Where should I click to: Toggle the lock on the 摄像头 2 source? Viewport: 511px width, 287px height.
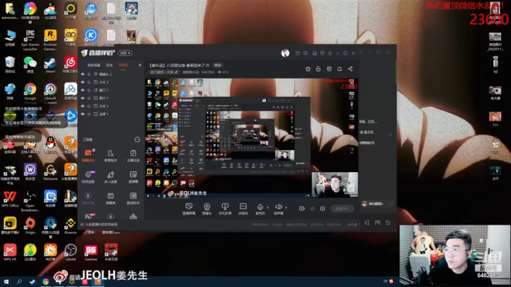click(x=89, y=74)
